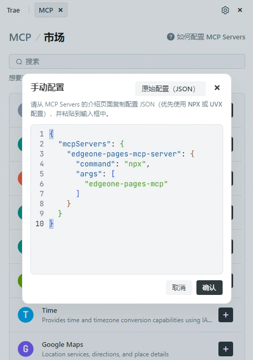Click the question mark help icon
This screenshot has height=360, width=253.
pyautogui.click(x=171, y=37)
